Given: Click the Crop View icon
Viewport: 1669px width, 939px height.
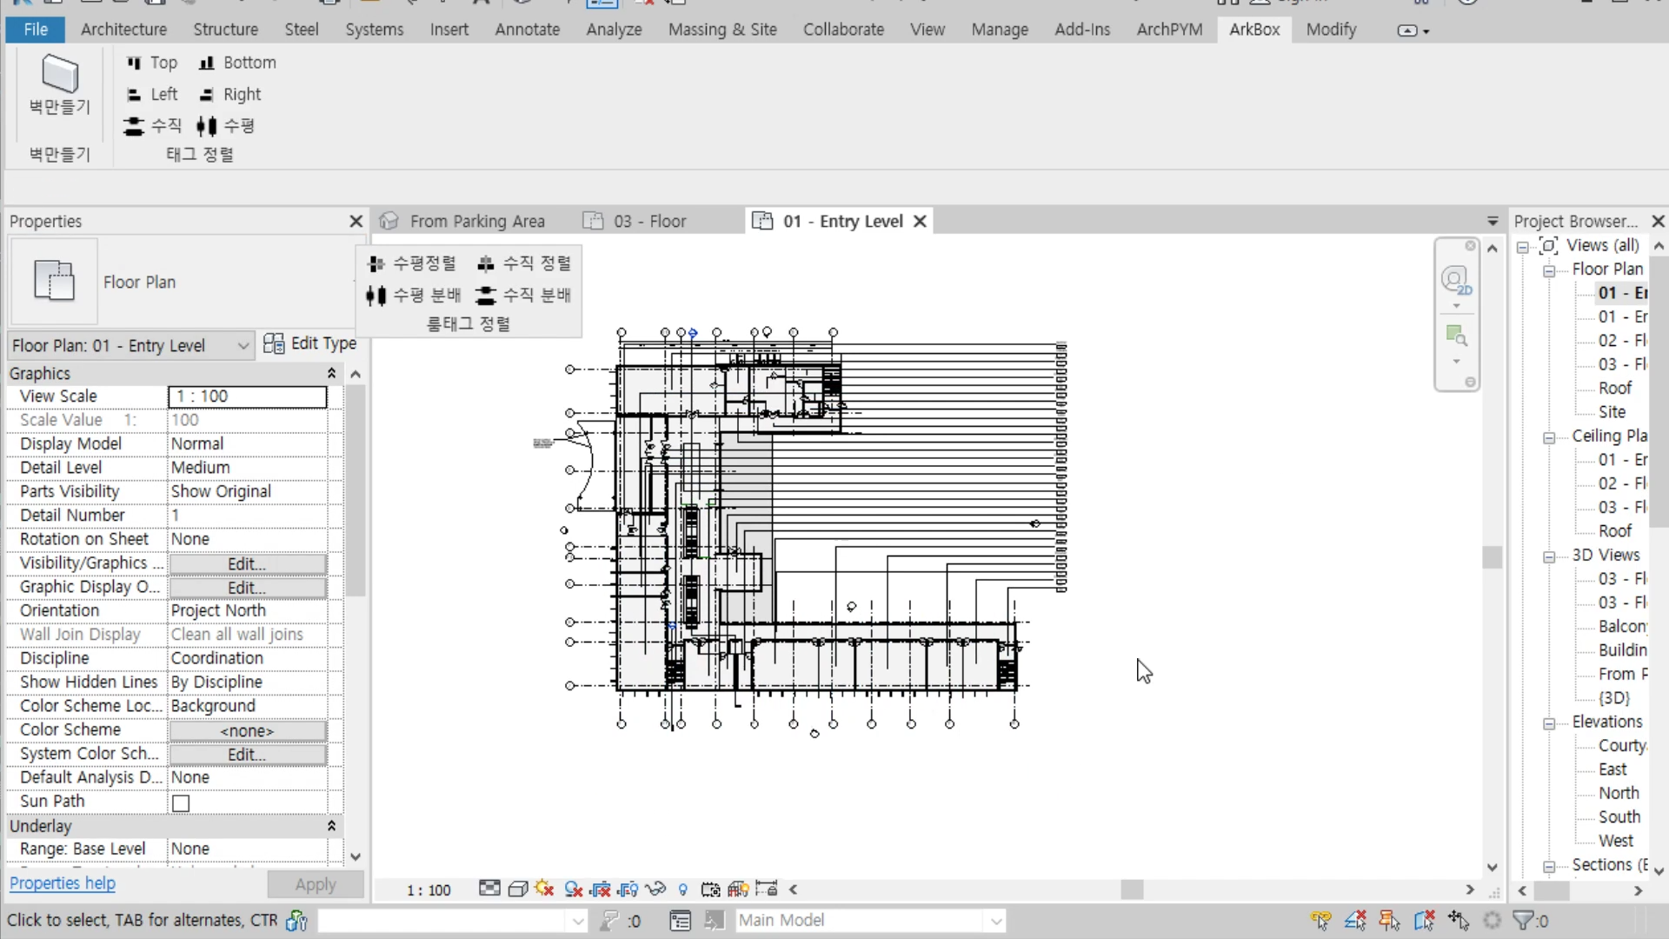Looking at the screenshot, I should tap(601, 889).
